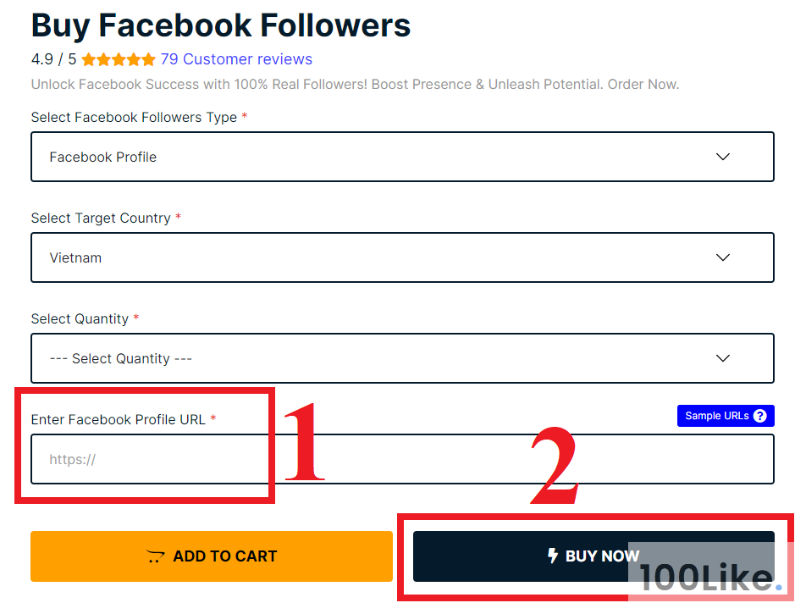Open the Facebook Followers Type selector
806x614 pixels.
(402, 157)
